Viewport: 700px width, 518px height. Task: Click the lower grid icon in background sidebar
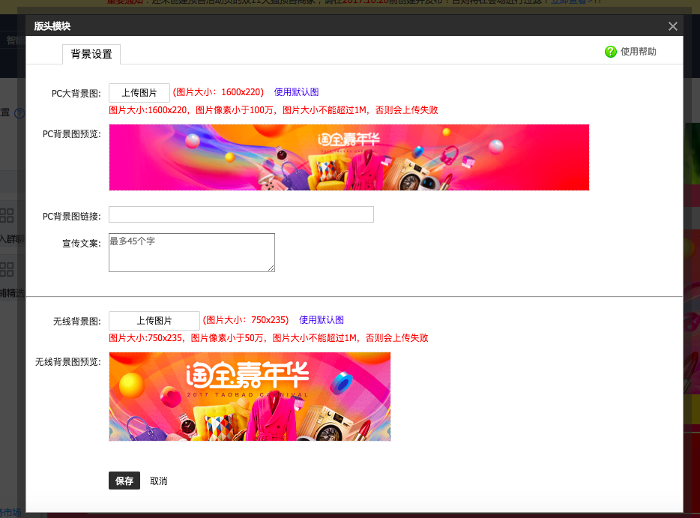7,269
